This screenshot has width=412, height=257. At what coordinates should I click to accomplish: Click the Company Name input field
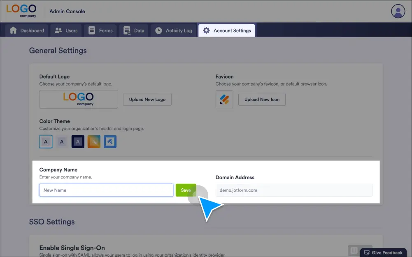[106, 190]
